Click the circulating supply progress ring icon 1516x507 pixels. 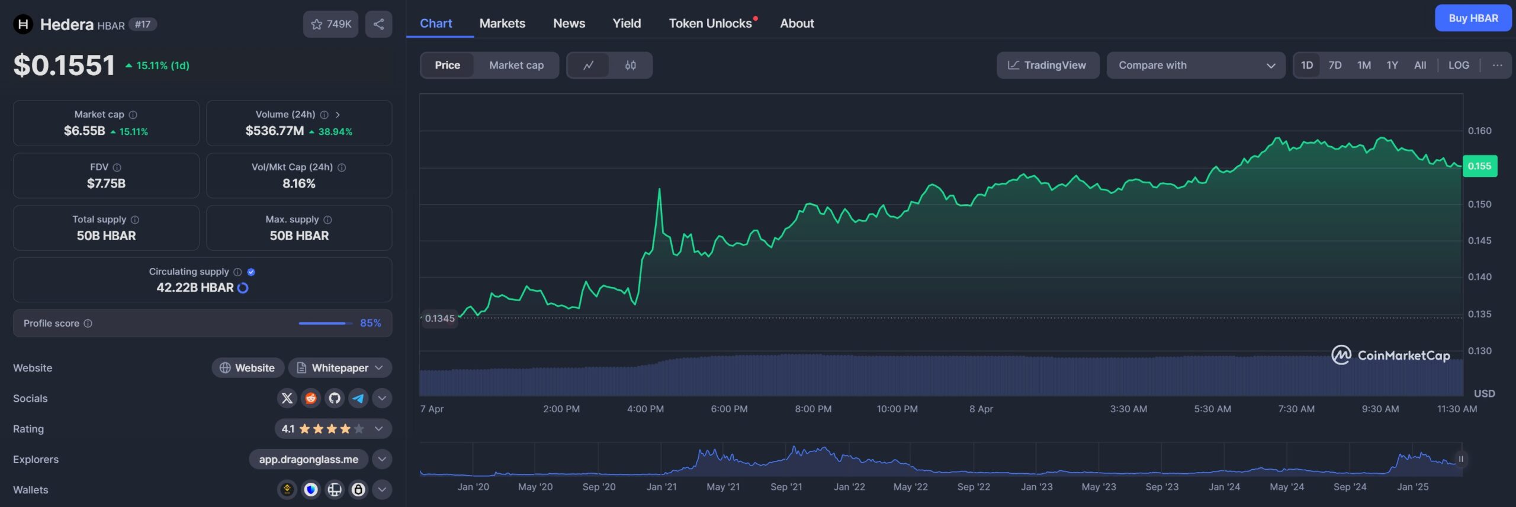click(x=243, y=288)
